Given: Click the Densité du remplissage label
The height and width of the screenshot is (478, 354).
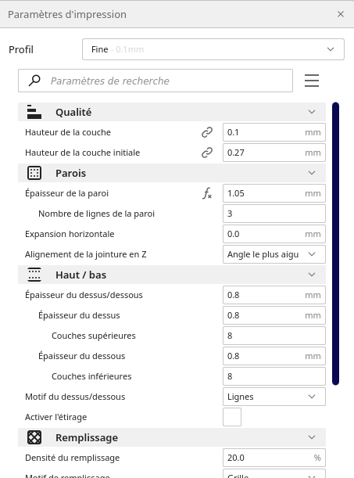Looking at the screenshot, I should click(x=72, y=458).
